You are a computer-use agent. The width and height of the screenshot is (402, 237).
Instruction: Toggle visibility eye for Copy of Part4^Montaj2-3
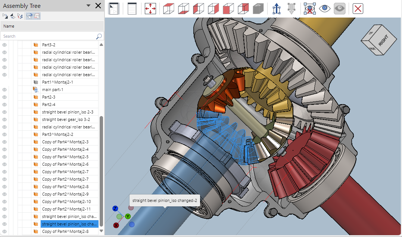coord(4,142)
